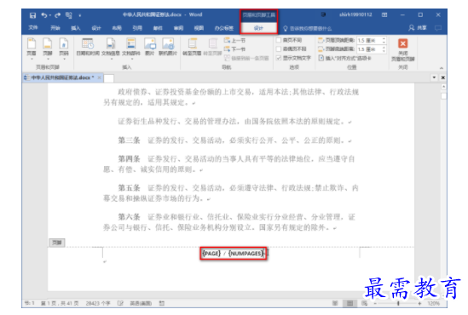Open the document tab list dropdown
This screenshot has width=468, height=315.
point(434,77)
